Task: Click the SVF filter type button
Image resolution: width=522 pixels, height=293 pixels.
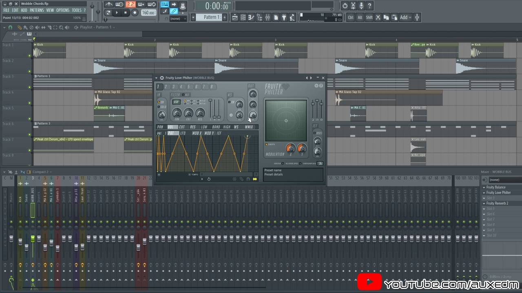Action: point(176,102)
